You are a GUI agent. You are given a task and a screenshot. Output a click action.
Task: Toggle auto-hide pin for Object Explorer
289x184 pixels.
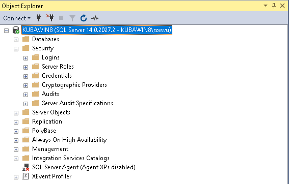(x=274, y=6)
